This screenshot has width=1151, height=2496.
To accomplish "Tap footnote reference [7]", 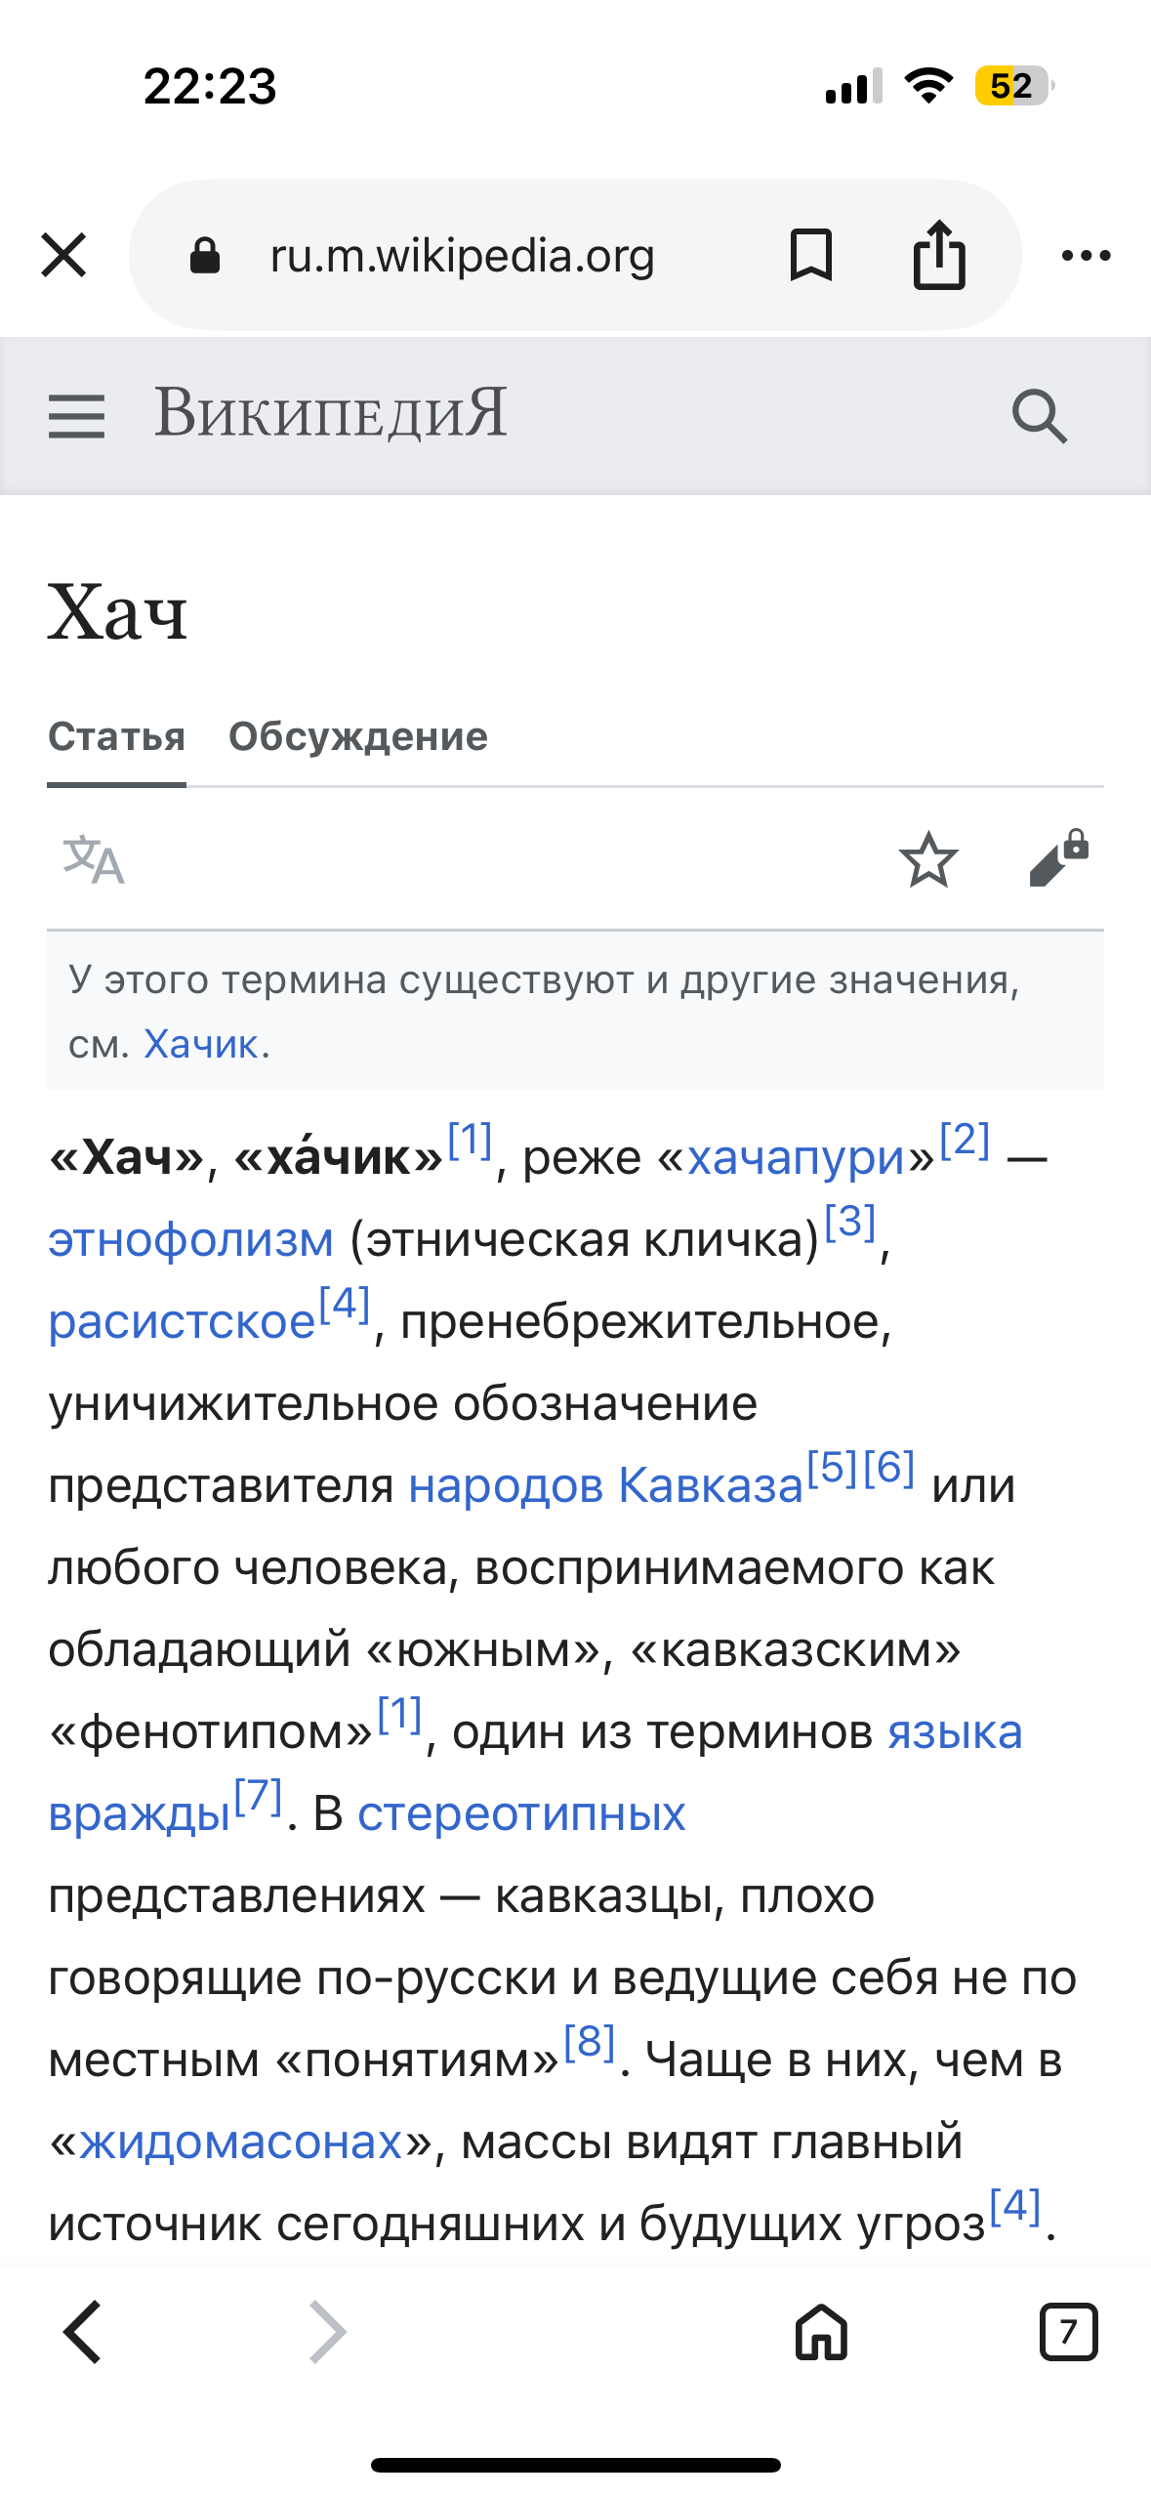I will (258, 1797).
